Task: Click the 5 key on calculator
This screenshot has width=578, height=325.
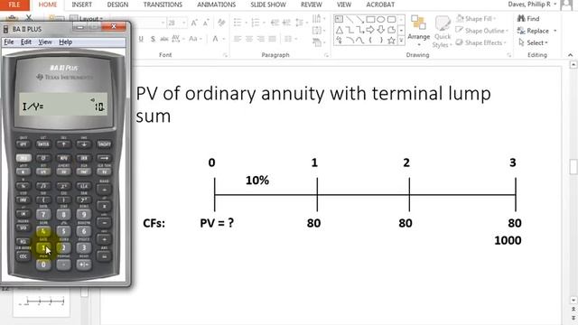Action: click(63, 231)
